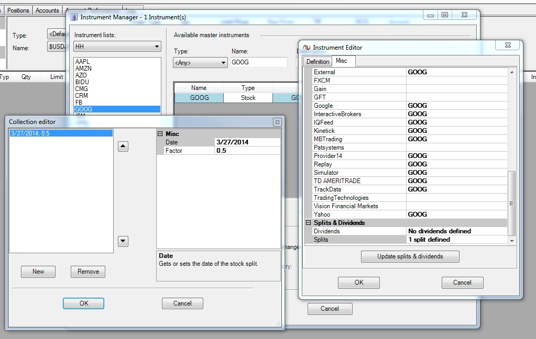This screenshot has width=536, height=339.
Task: Collapse the Misc category in Collection editor
Action: (160, 134)
